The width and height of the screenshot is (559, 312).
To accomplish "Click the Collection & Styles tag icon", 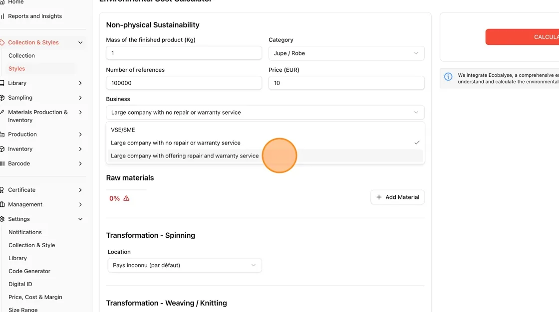I will click(x=2, y=42).
